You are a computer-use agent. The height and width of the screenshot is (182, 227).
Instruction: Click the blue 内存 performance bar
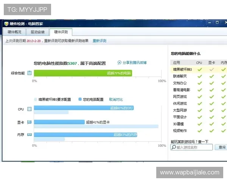pyautogui.click(x=86, y=135)
